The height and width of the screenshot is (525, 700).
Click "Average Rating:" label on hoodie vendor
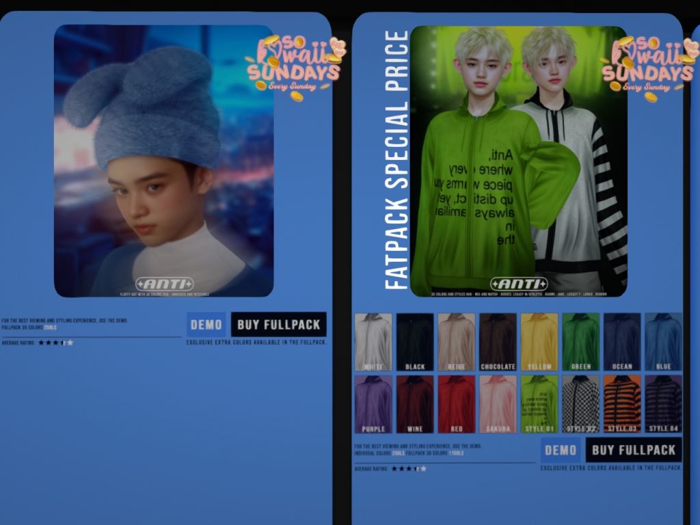pyautogui.click(x=371, y=469)
